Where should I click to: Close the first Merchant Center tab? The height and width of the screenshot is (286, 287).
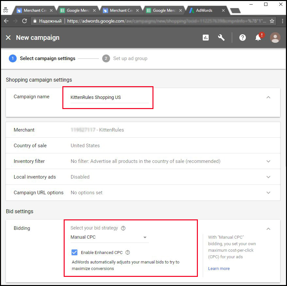coord(51,10)
